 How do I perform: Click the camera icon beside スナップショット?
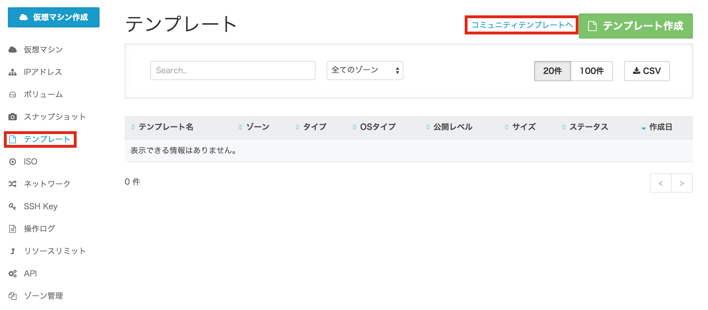(13, 117)
